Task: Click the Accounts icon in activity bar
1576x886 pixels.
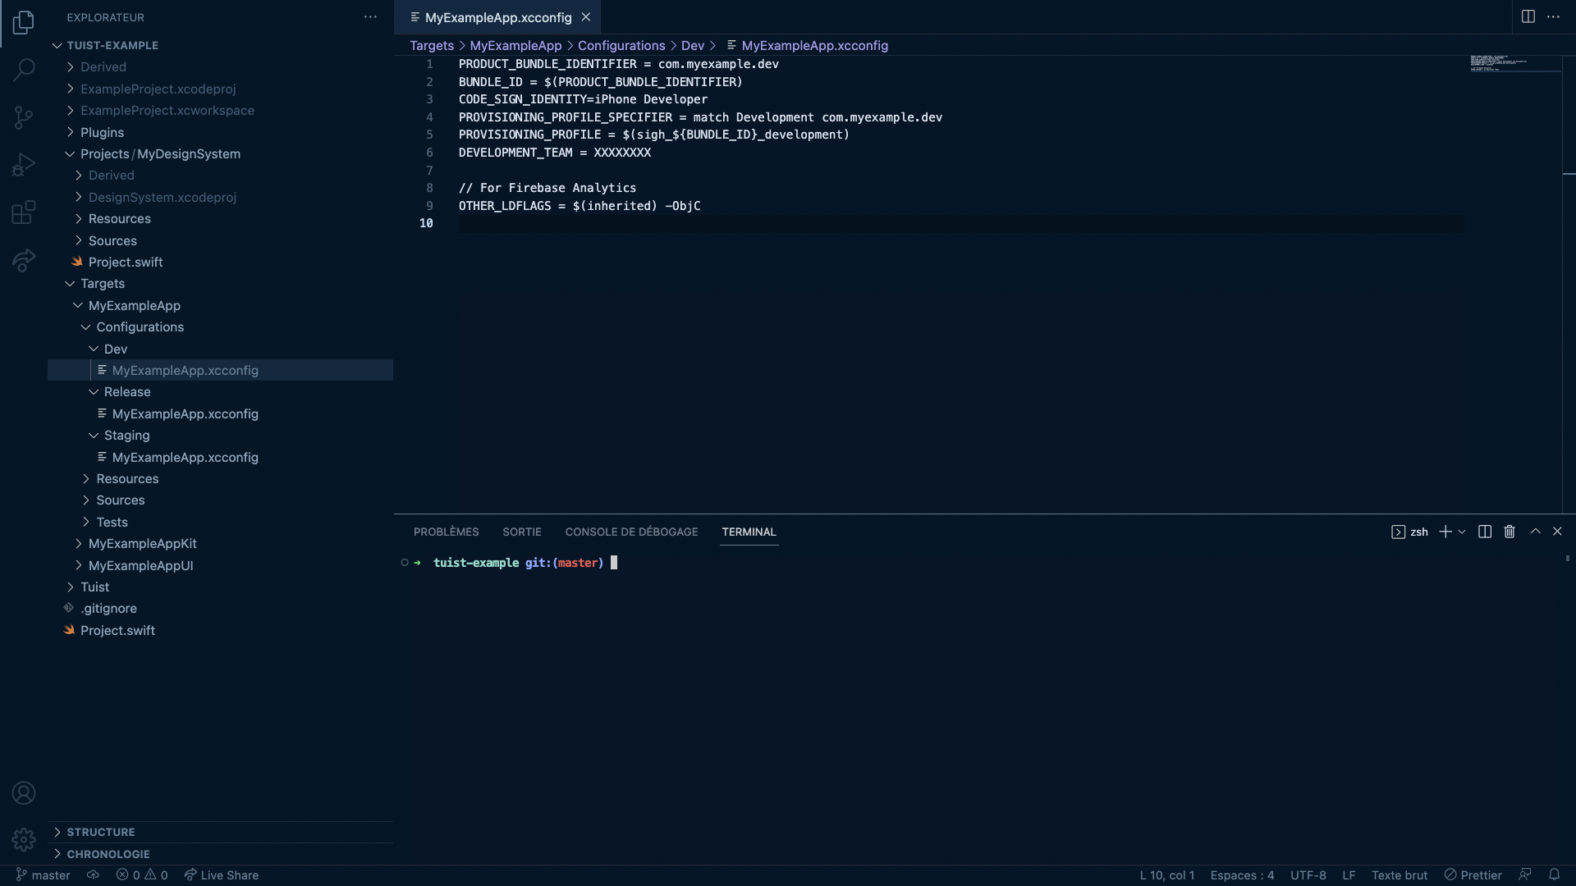Action: pos(24,793)
